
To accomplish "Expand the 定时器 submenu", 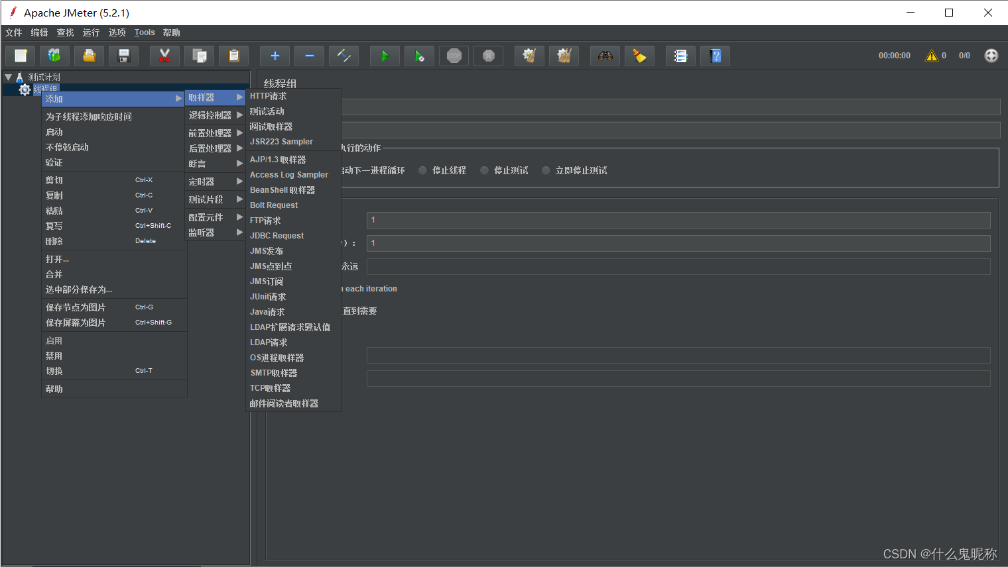I will point(216,181).
